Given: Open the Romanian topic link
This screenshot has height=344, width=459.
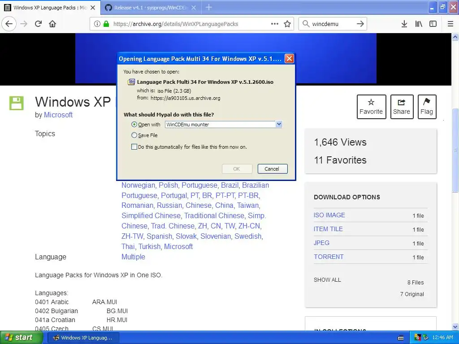Looking at the screenshot, I should [137, 205].
